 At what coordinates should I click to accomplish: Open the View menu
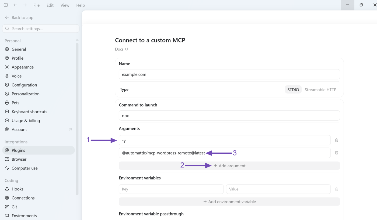click(x=65, y=5)
